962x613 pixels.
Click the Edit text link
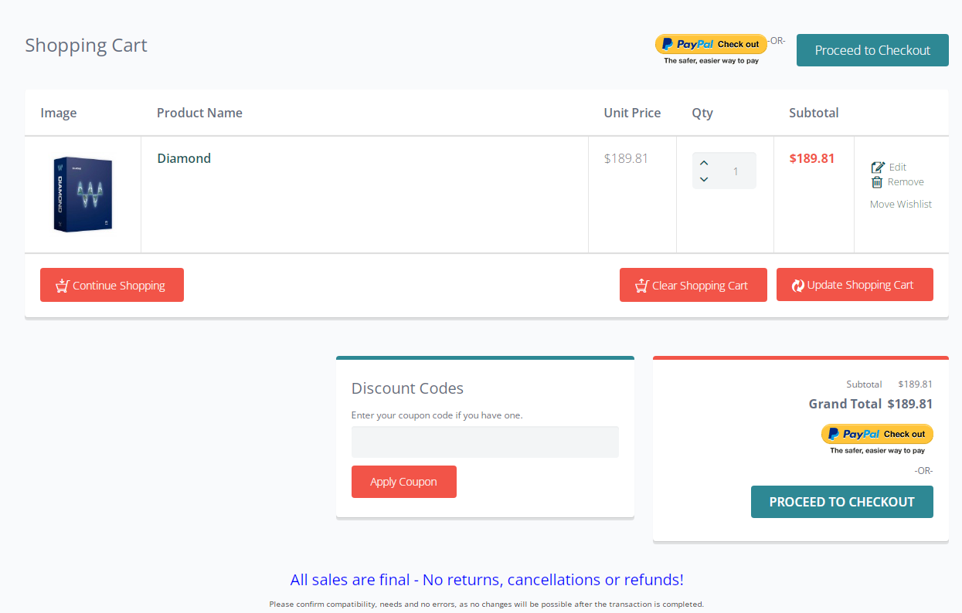[x=898, y=168]
